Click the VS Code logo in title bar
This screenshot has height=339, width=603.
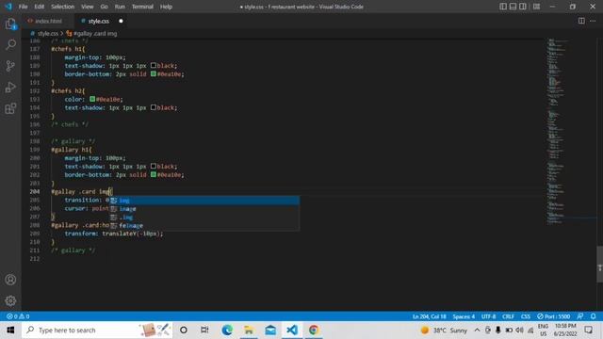pos(8,7)
